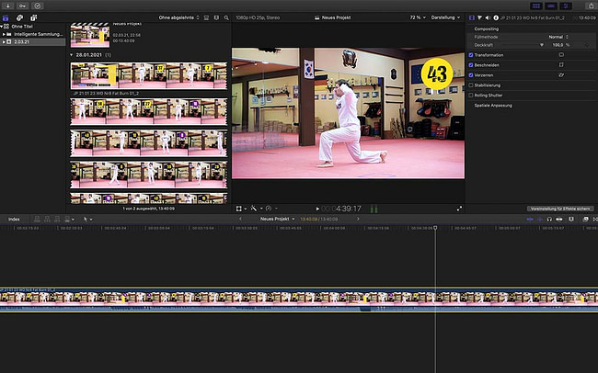Click the Transformation onscreen controls icon
This screenshot has width=598, height=373.
coord(561,55)
